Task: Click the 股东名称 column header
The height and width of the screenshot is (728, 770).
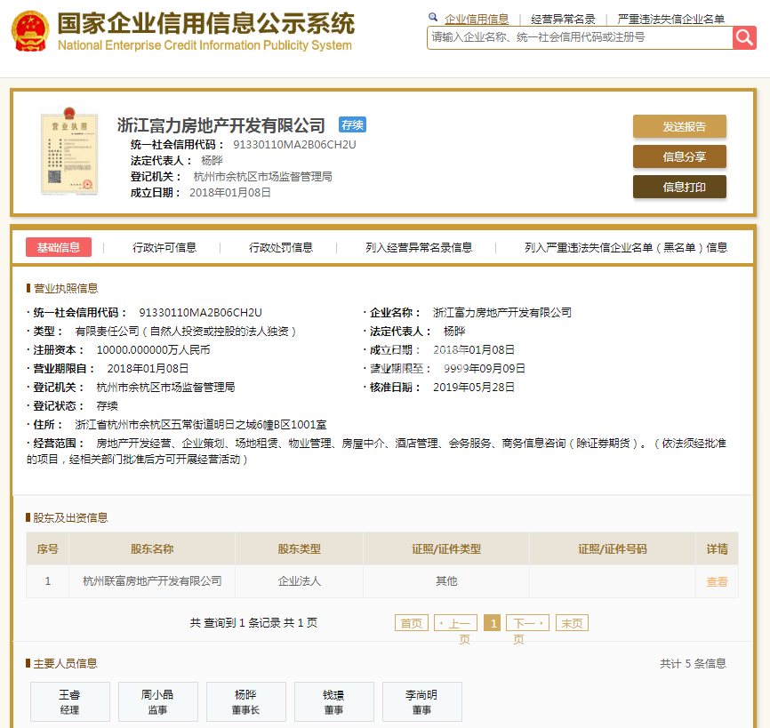Action: point(152,548)
